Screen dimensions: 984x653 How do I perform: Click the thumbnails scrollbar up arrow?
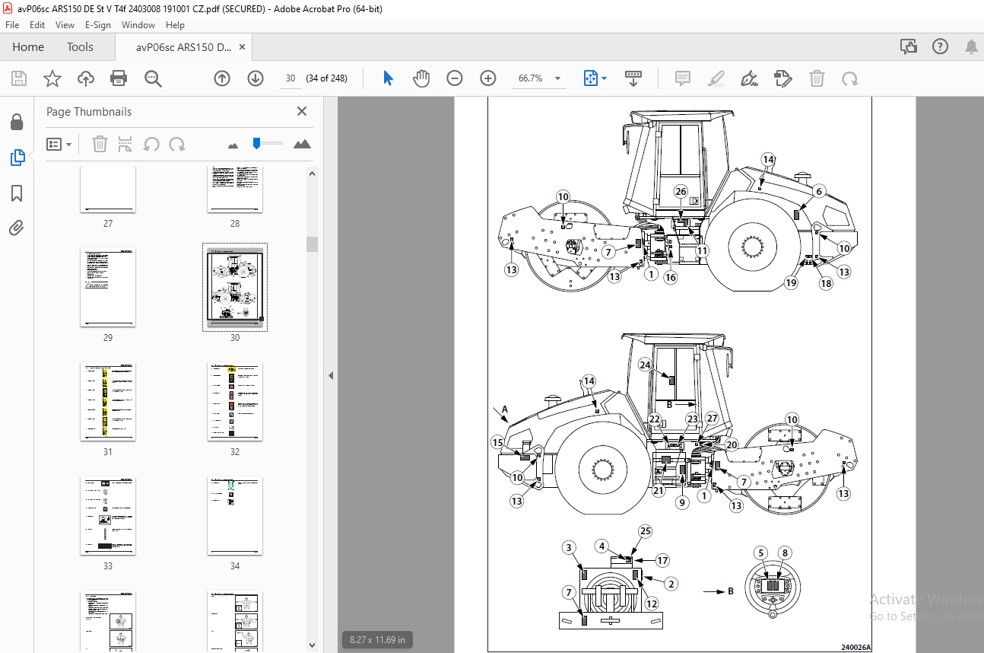[x=312, y=173]
